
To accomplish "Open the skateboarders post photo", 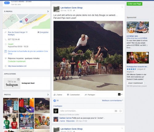I will click(88, 56).
